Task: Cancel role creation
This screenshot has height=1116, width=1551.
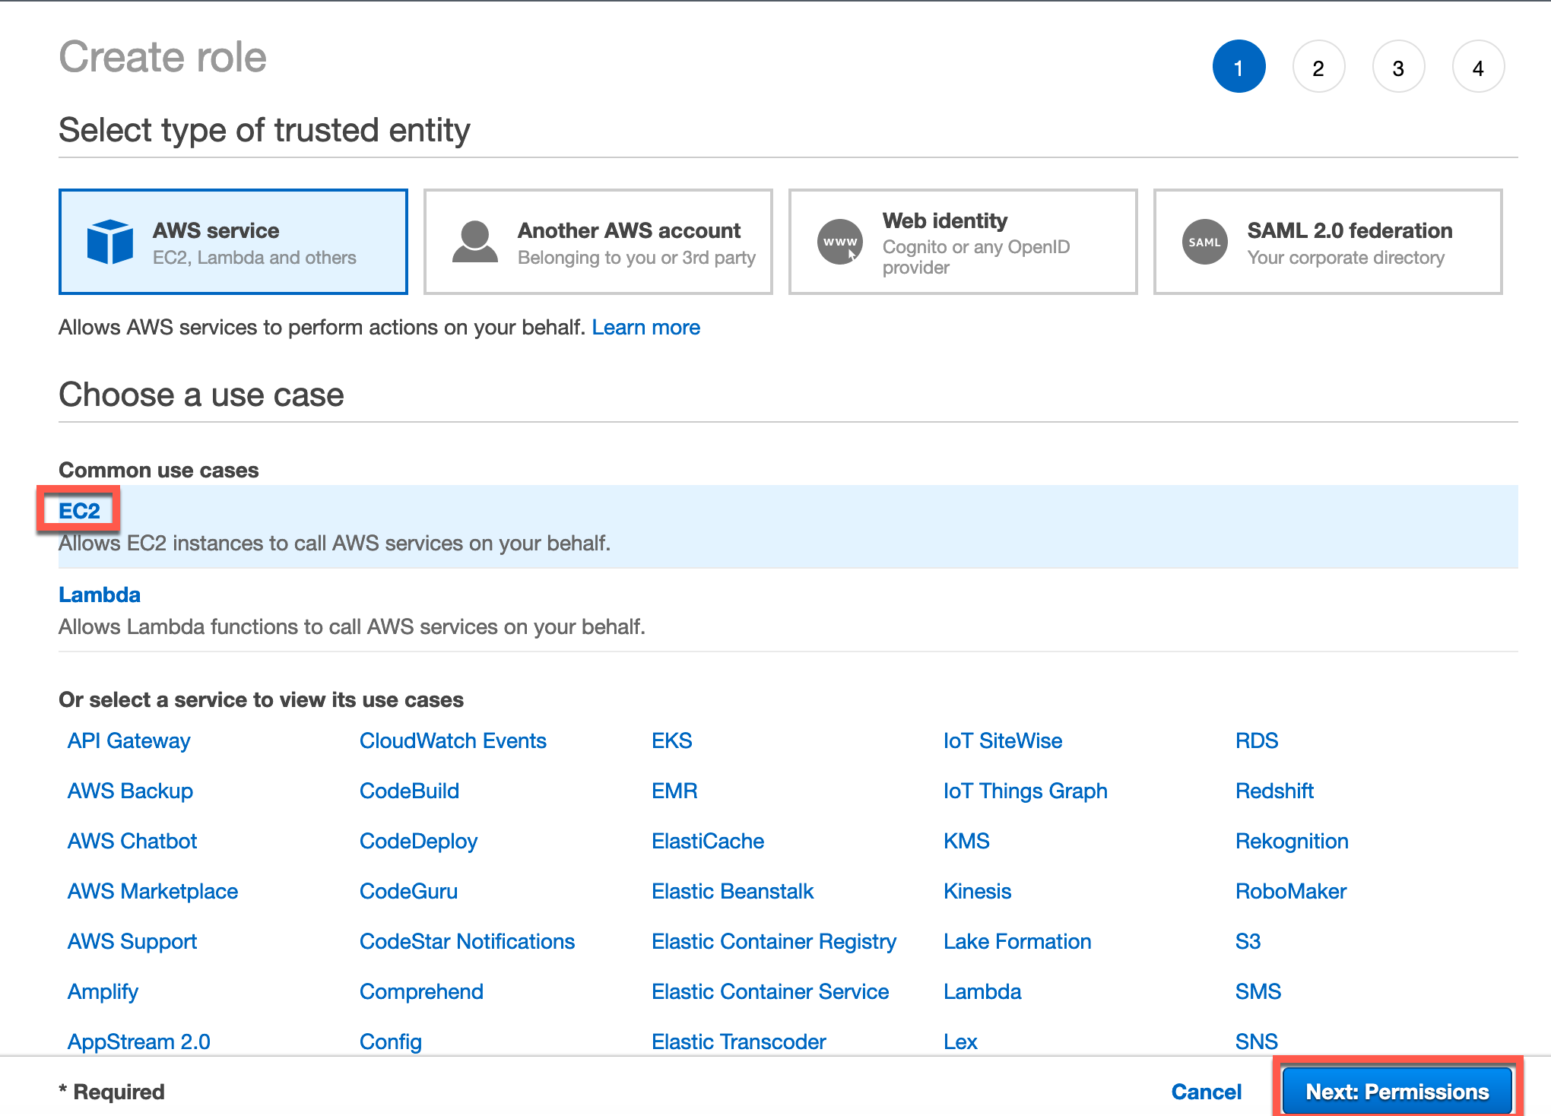Action: click(1207, 1092)
